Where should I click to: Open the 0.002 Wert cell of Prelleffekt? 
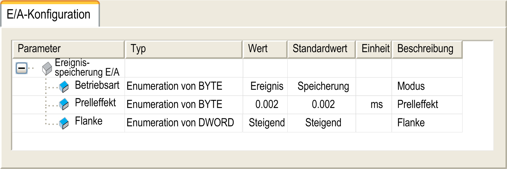(265, 105)
